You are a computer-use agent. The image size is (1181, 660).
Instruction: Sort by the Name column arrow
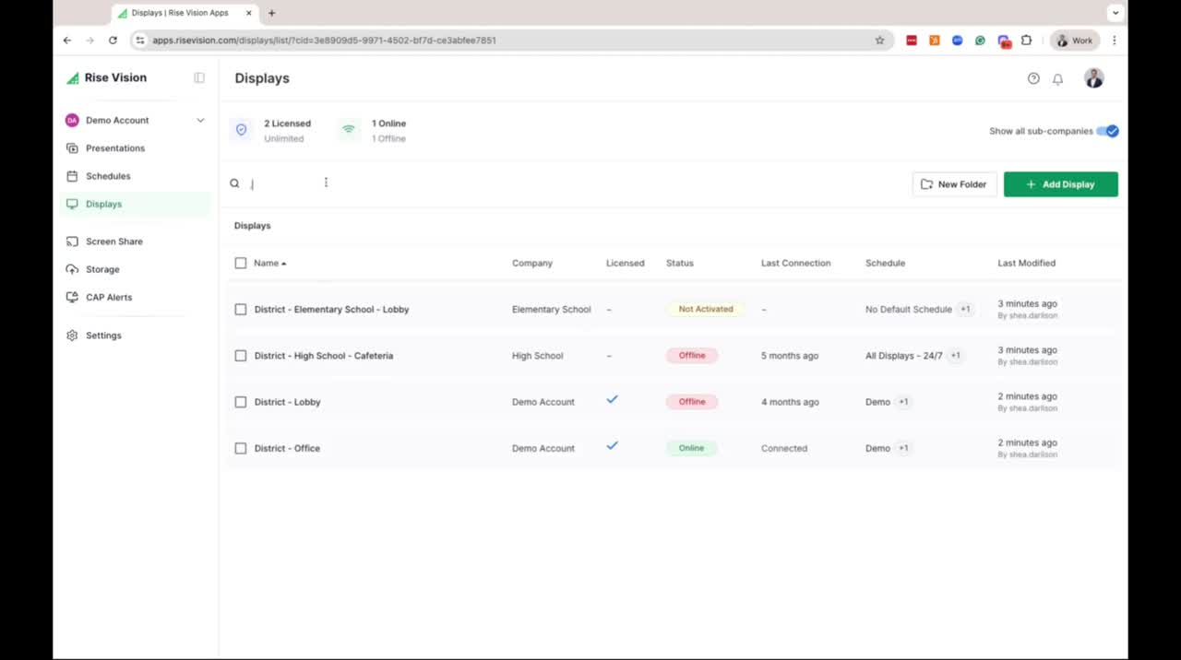[283, 264]
